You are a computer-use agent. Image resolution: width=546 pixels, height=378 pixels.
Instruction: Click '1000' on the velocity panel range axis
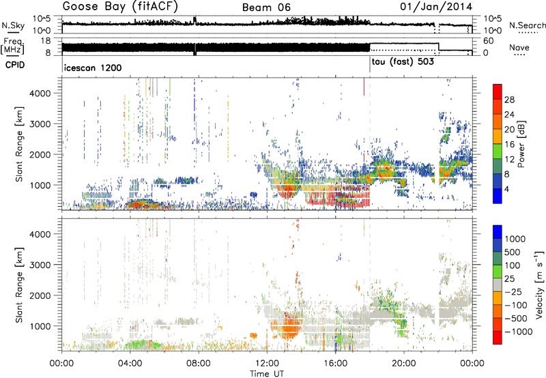pyautogui.click(x=40, y=326)
